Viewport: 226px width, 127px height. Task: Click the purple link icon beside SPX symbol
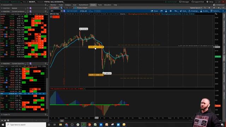64,11
